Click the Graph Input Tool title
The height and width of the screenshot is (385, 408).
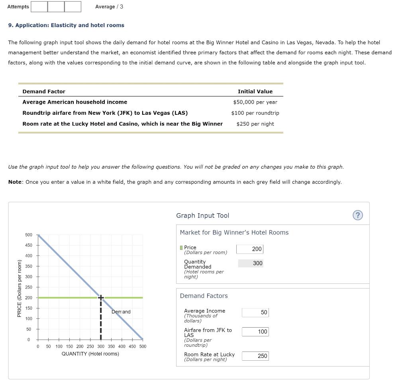click(x=202, y=215)
